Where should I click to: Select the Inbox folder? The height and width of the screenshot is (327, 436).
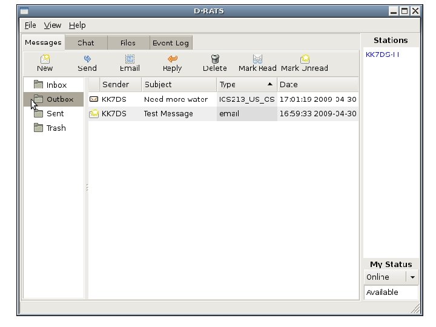[53, 85]
